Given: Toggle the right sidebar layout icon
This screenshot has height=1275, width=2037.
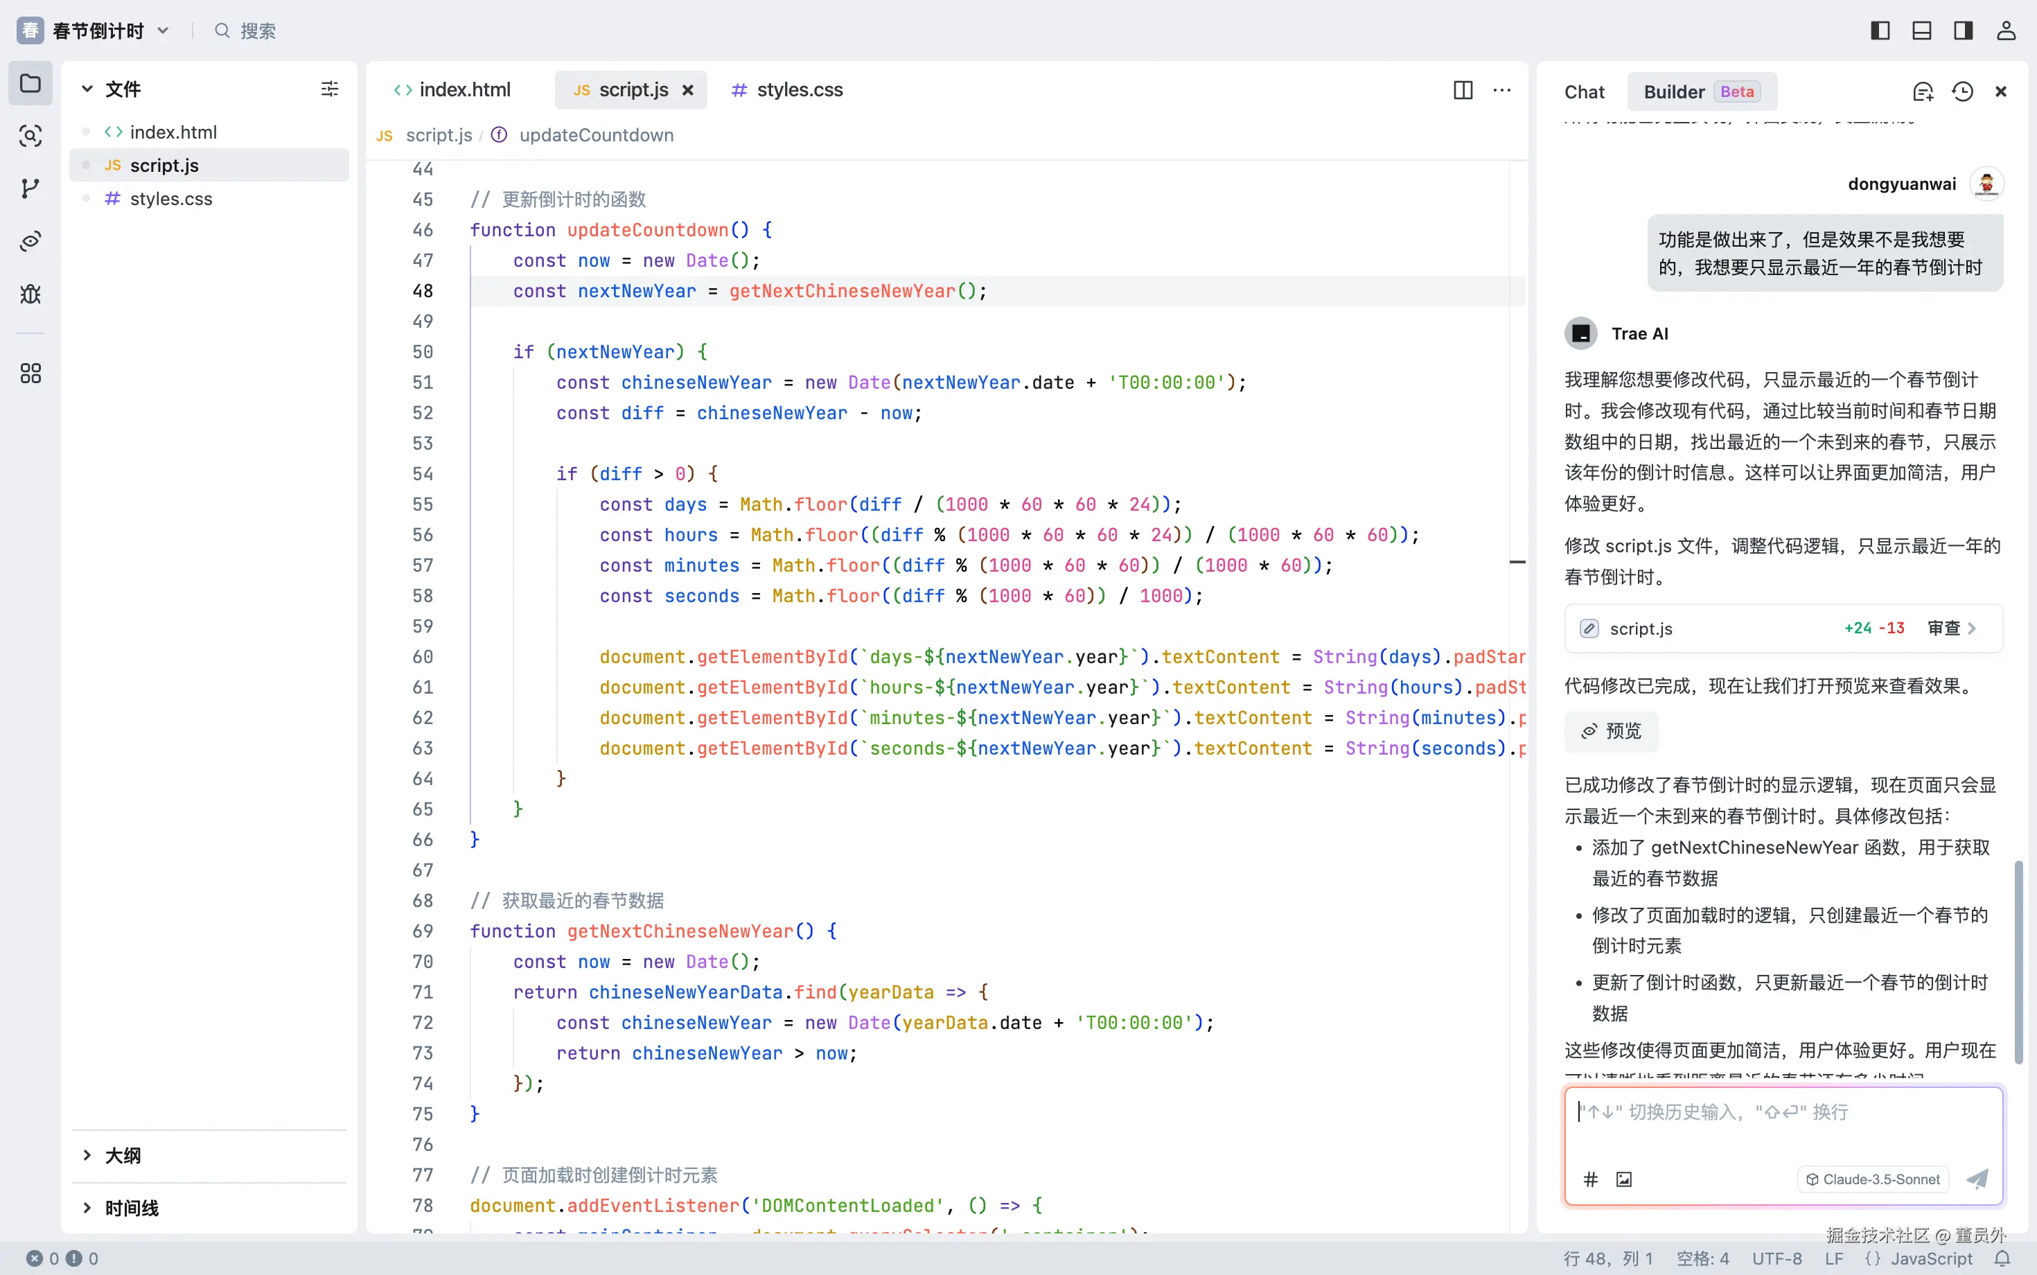Looking at the screenshot, I should (1964, 31).
